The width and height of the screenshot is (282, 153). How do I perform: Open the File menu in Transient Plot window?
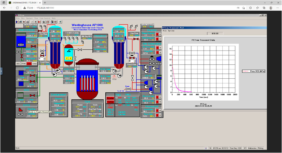[164, 31]
